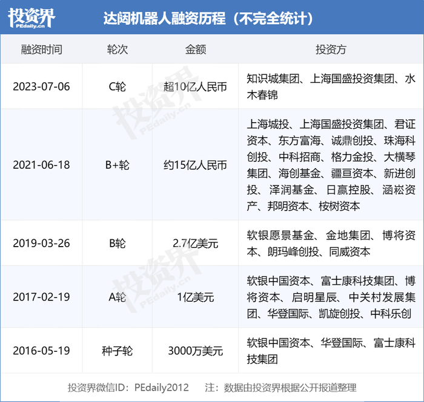The height and width of the screenshot is (402, 424).
Task: Select the amount 2.7亿美元
Action: tap(196, 244)
